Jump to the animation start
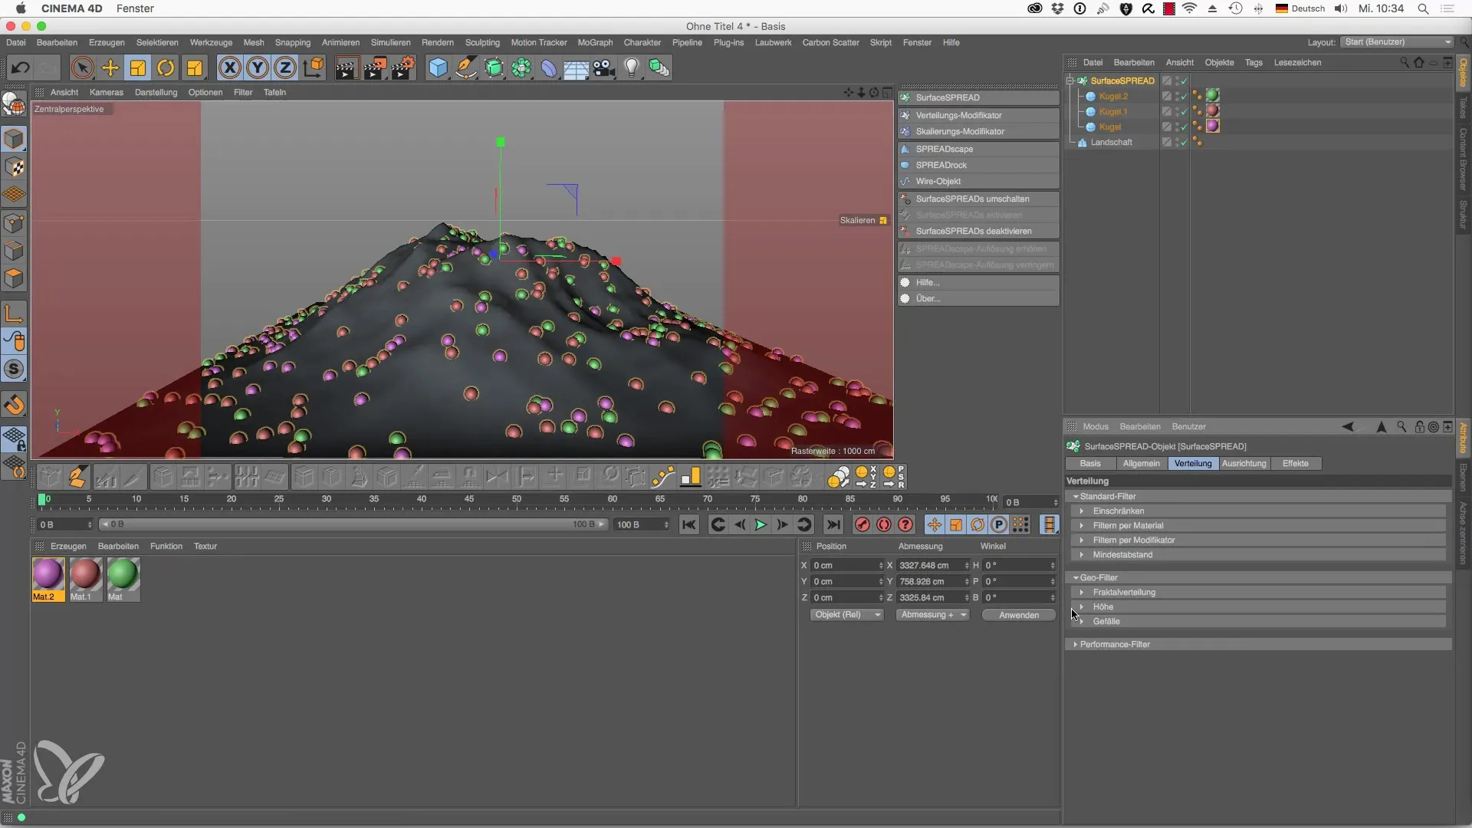 pyautogui.click(x=689, y=525)
